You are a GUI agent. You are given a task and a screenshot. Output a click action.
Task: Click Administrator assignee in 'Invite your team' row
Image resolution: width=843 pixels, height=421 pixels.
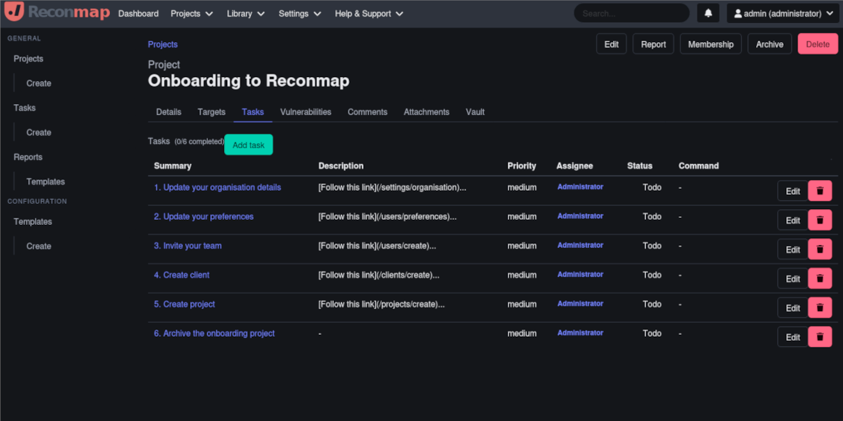[x=580, y=245]
